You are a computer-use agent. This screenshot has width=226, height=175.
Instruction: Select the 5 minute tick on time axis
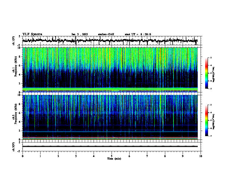pos(112,156)
